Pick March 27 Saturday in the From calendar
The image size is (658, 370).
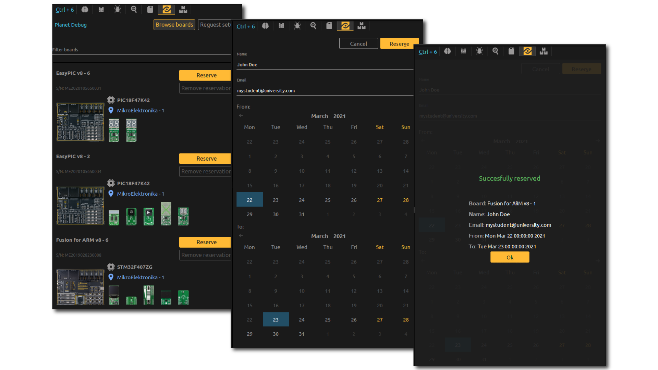[x=380, y=200]
